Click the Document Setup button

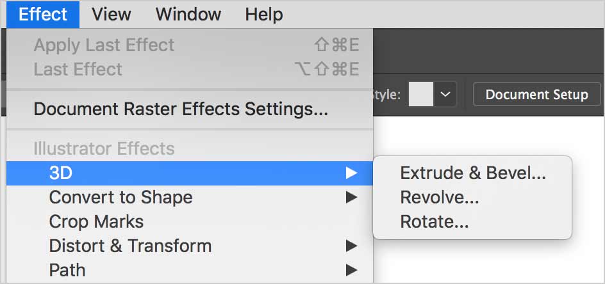pyautogui.click(x=536, y=95)
